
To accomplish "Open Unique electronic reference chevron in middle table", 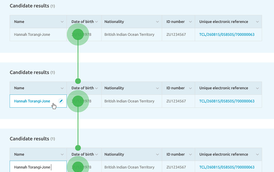I will 257,88.
